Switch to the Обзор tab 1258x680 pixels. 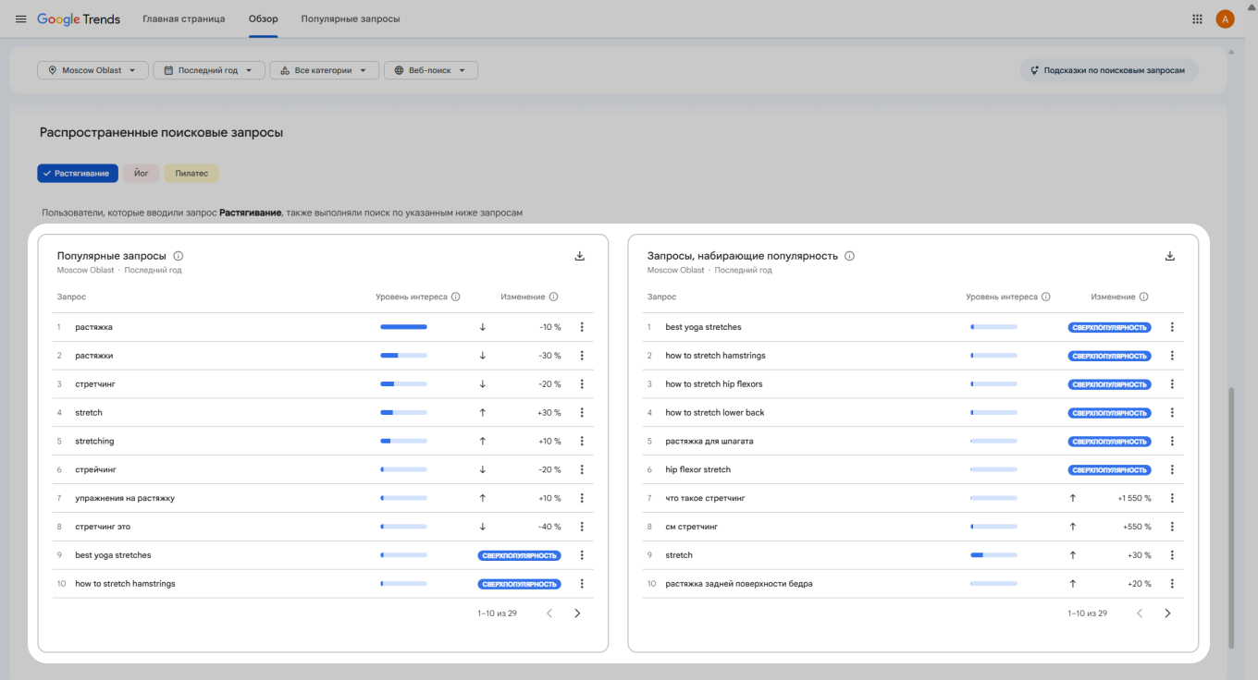click(x=264, y=18)
